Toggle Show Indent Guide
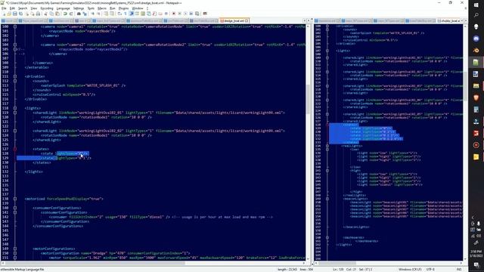This screenshot has width=484, height=272. coord(131,14)
